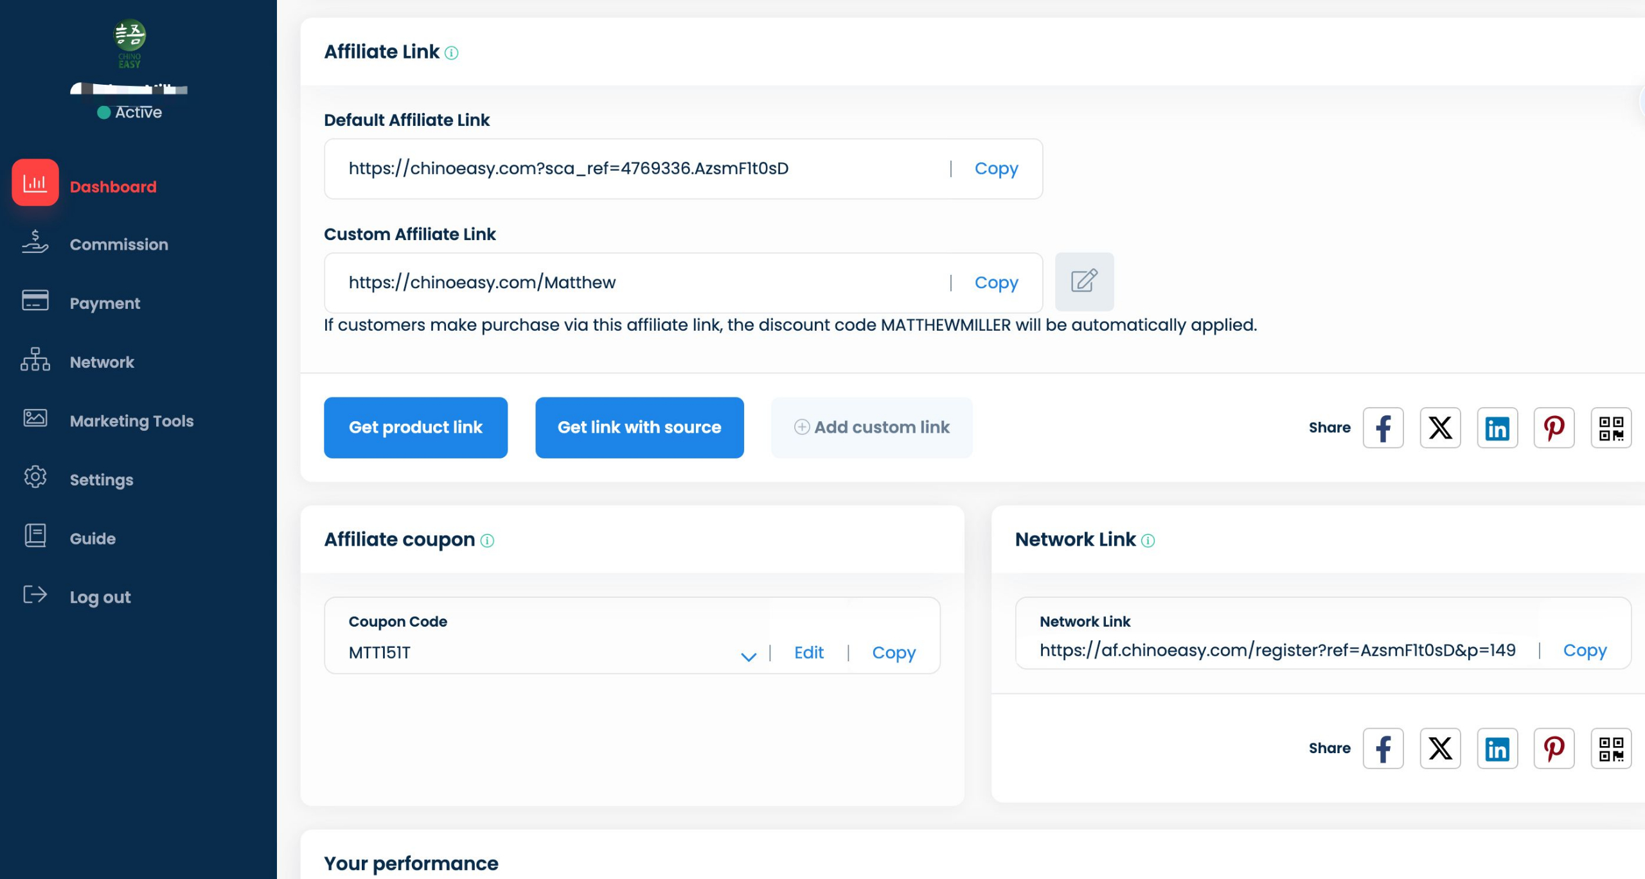
Task: Click Get link with source
Action: [639, 427]
